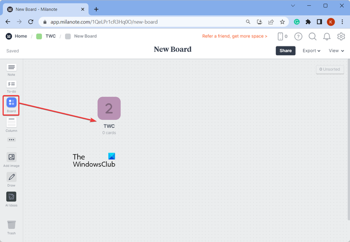
Task: Click share page icon in address bar
Action: click(x=271, y=22)
